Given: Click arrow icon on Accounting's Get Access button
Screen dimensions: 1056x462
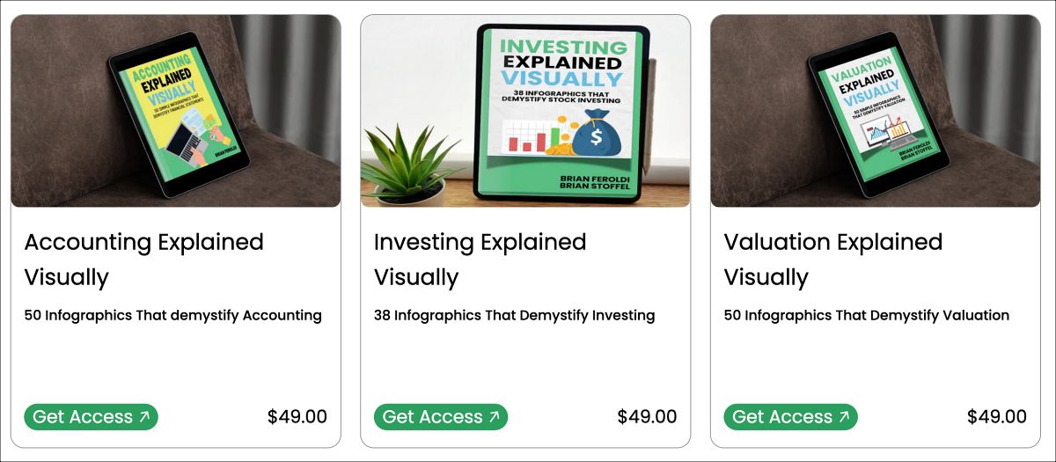Looking at the screenshot, I should tap(143, 417).
